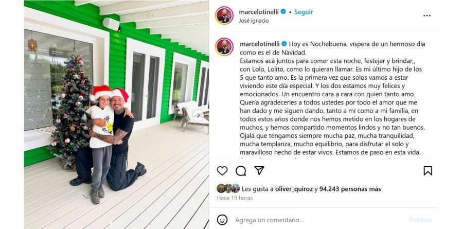Viewport: 463px width, 229px height.
Task: Share post with paper plane icon
Action: (x=259, y=170)
